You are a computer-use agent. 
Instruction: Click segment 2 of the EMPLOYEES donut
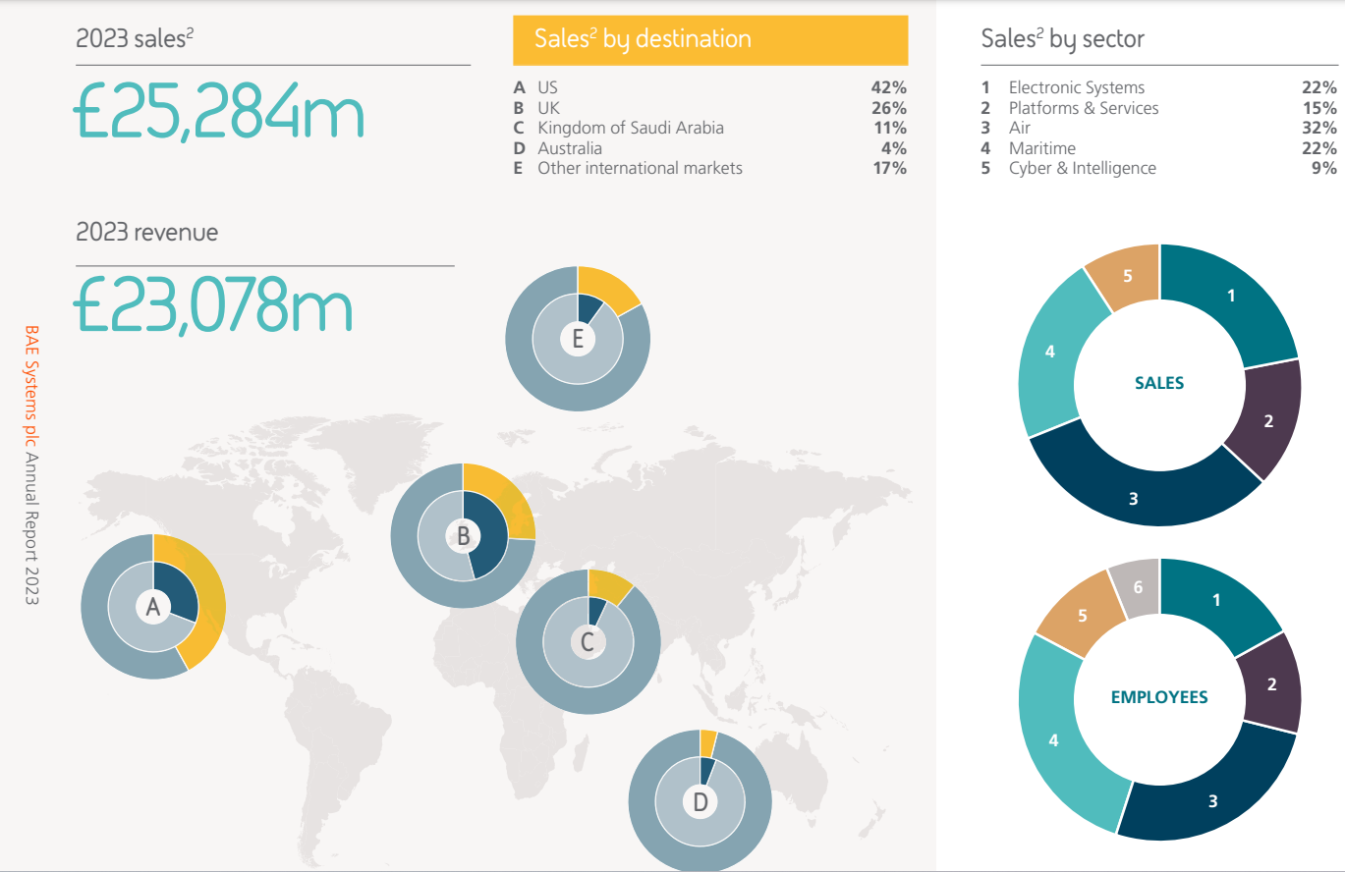click(1271, 684)
